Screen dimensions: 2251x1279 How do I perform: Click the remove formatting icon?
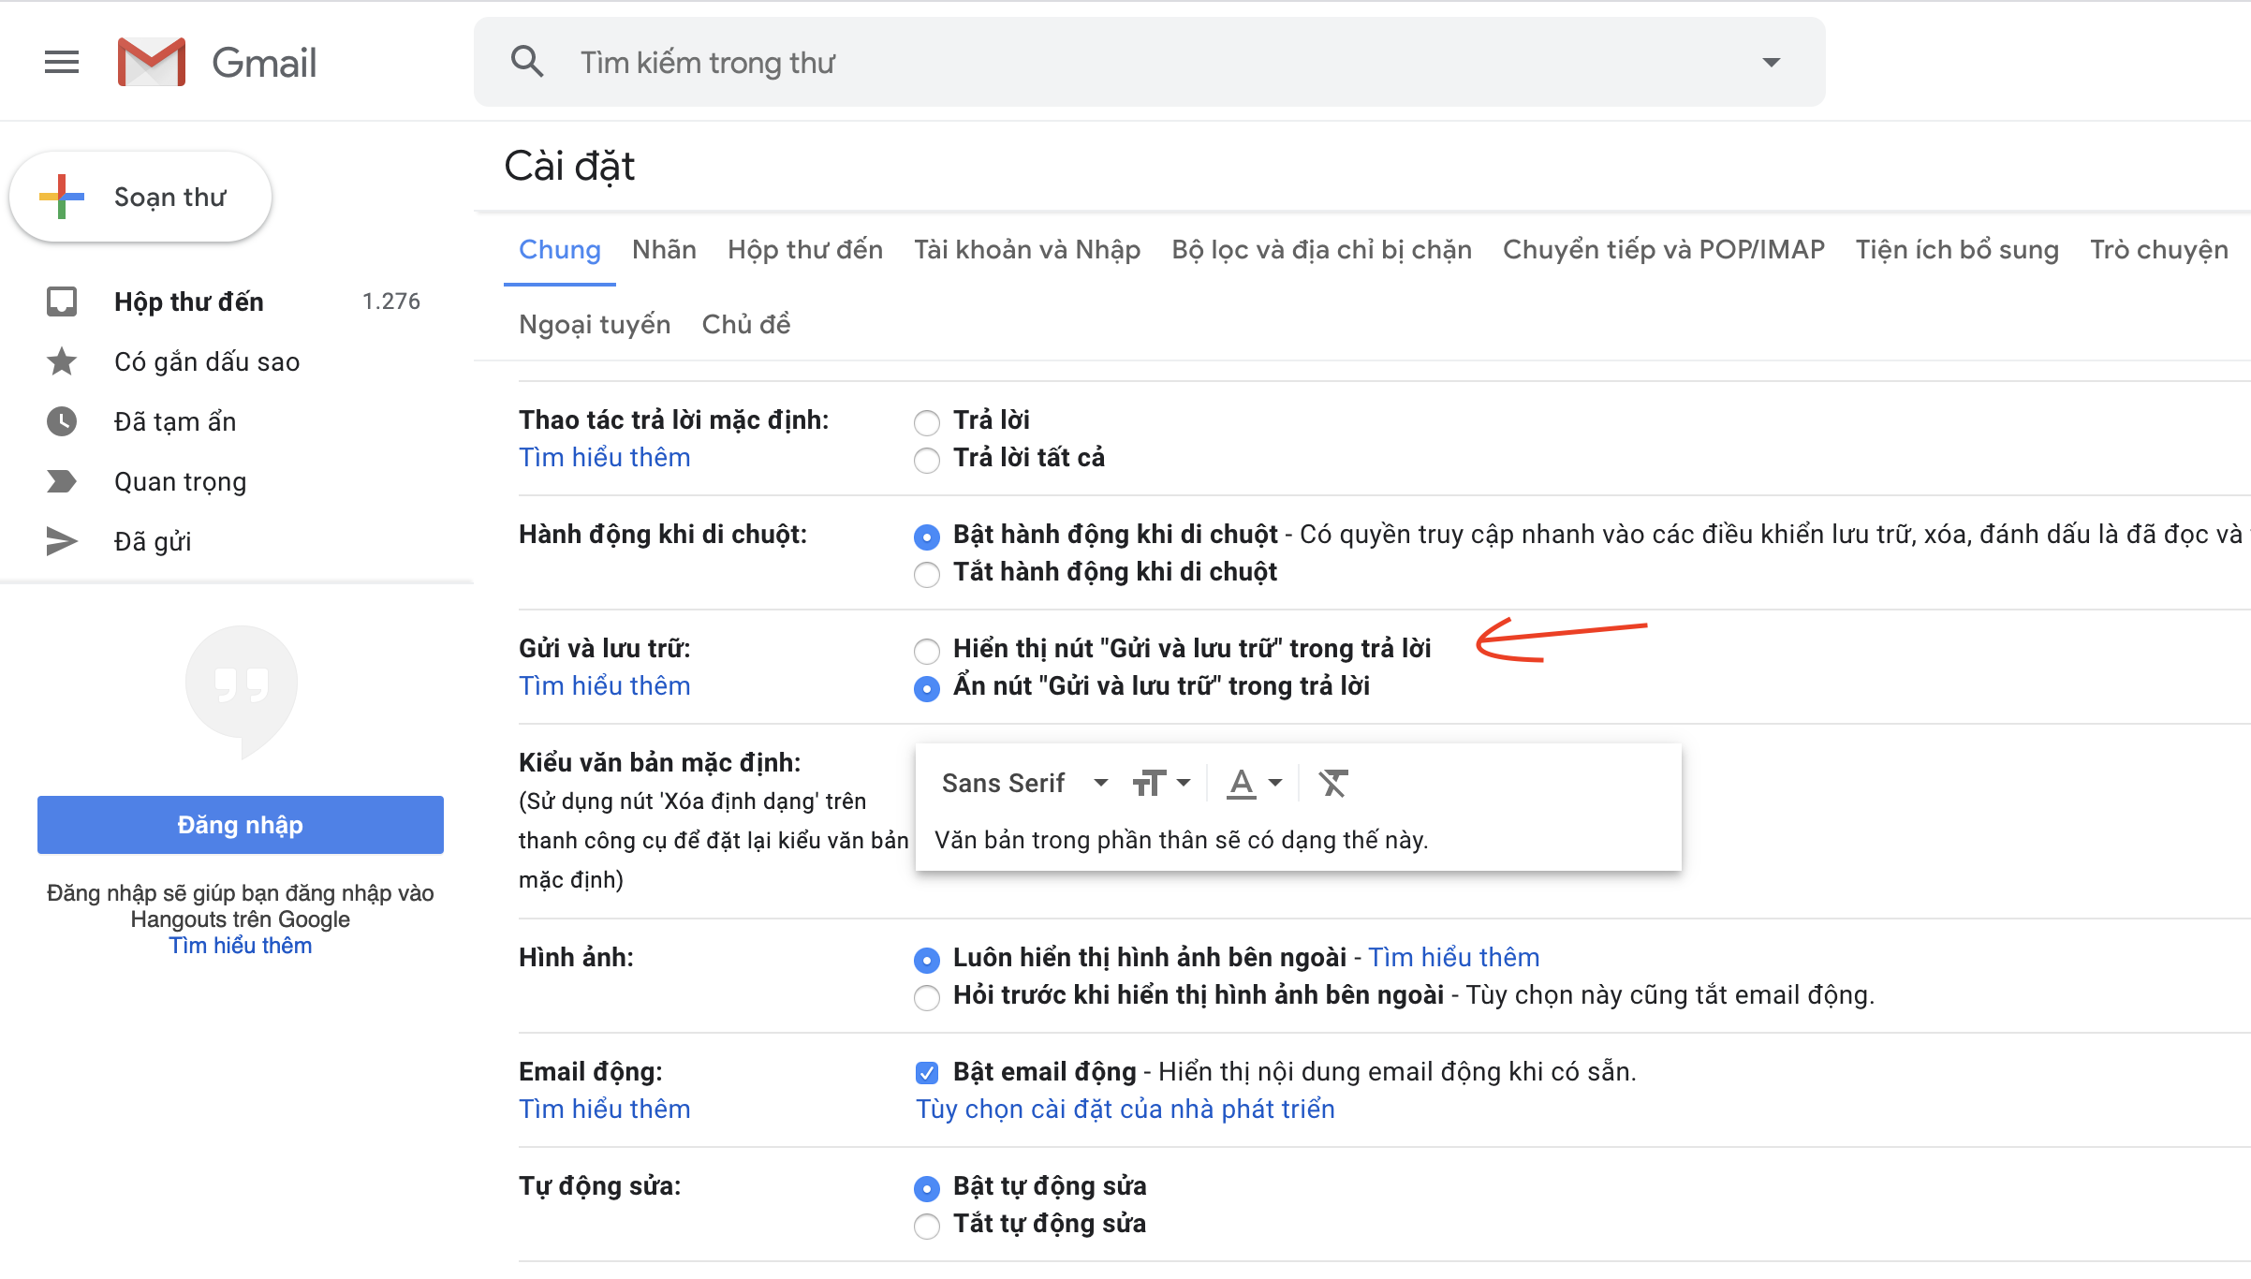tap(1332, 783)
